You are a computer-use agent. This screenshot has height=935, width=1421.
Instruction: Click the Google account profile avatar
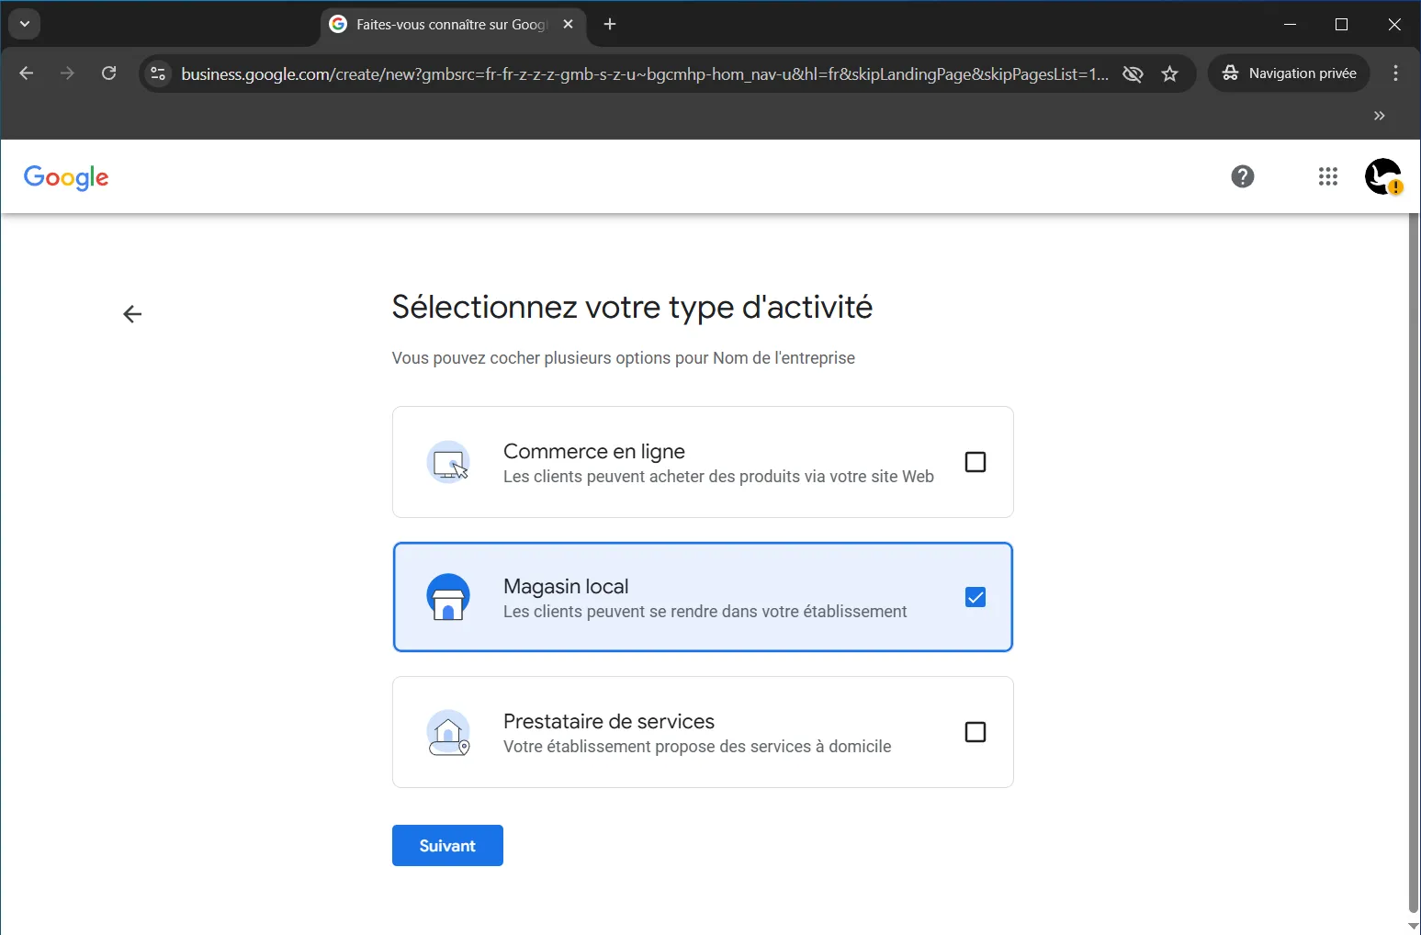coord(1382,176)
